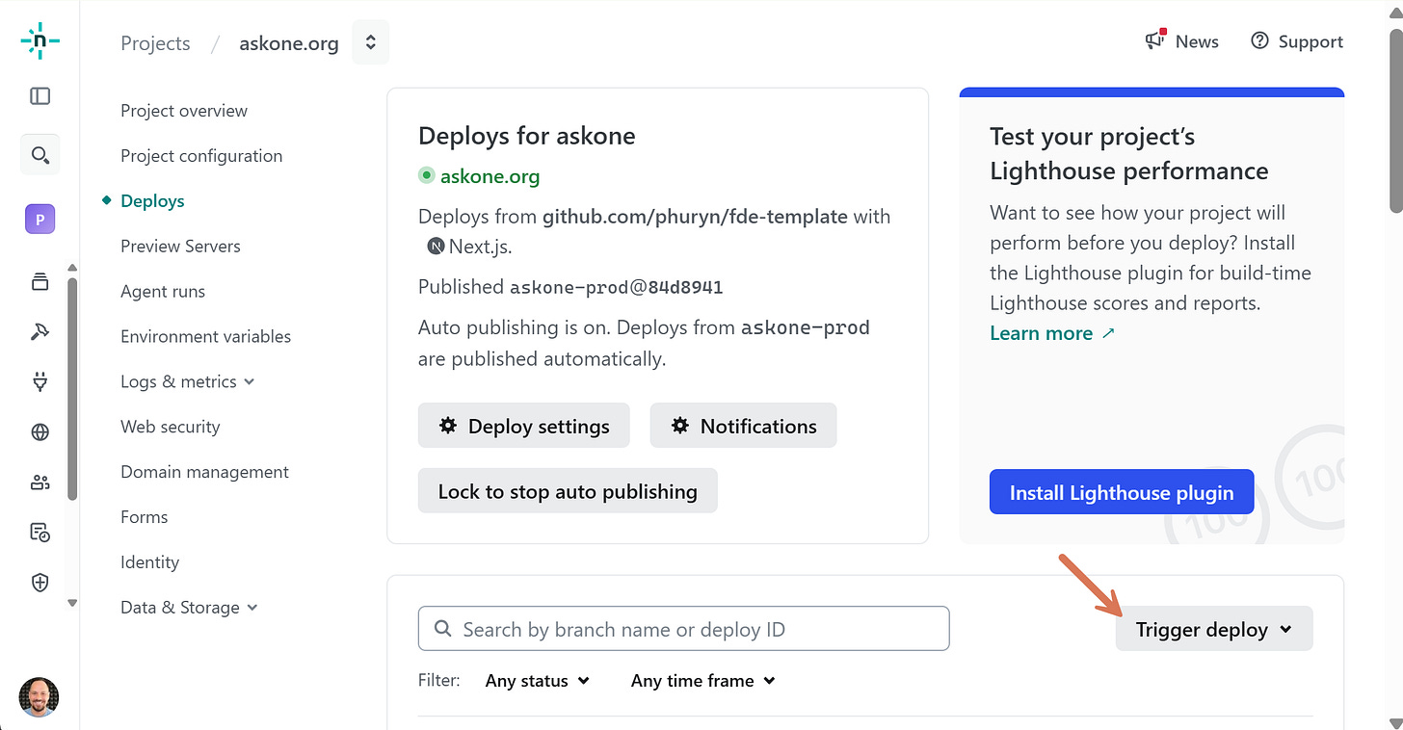Click the Next.js logo icon

pyautogui.click(x=436, y=246)
